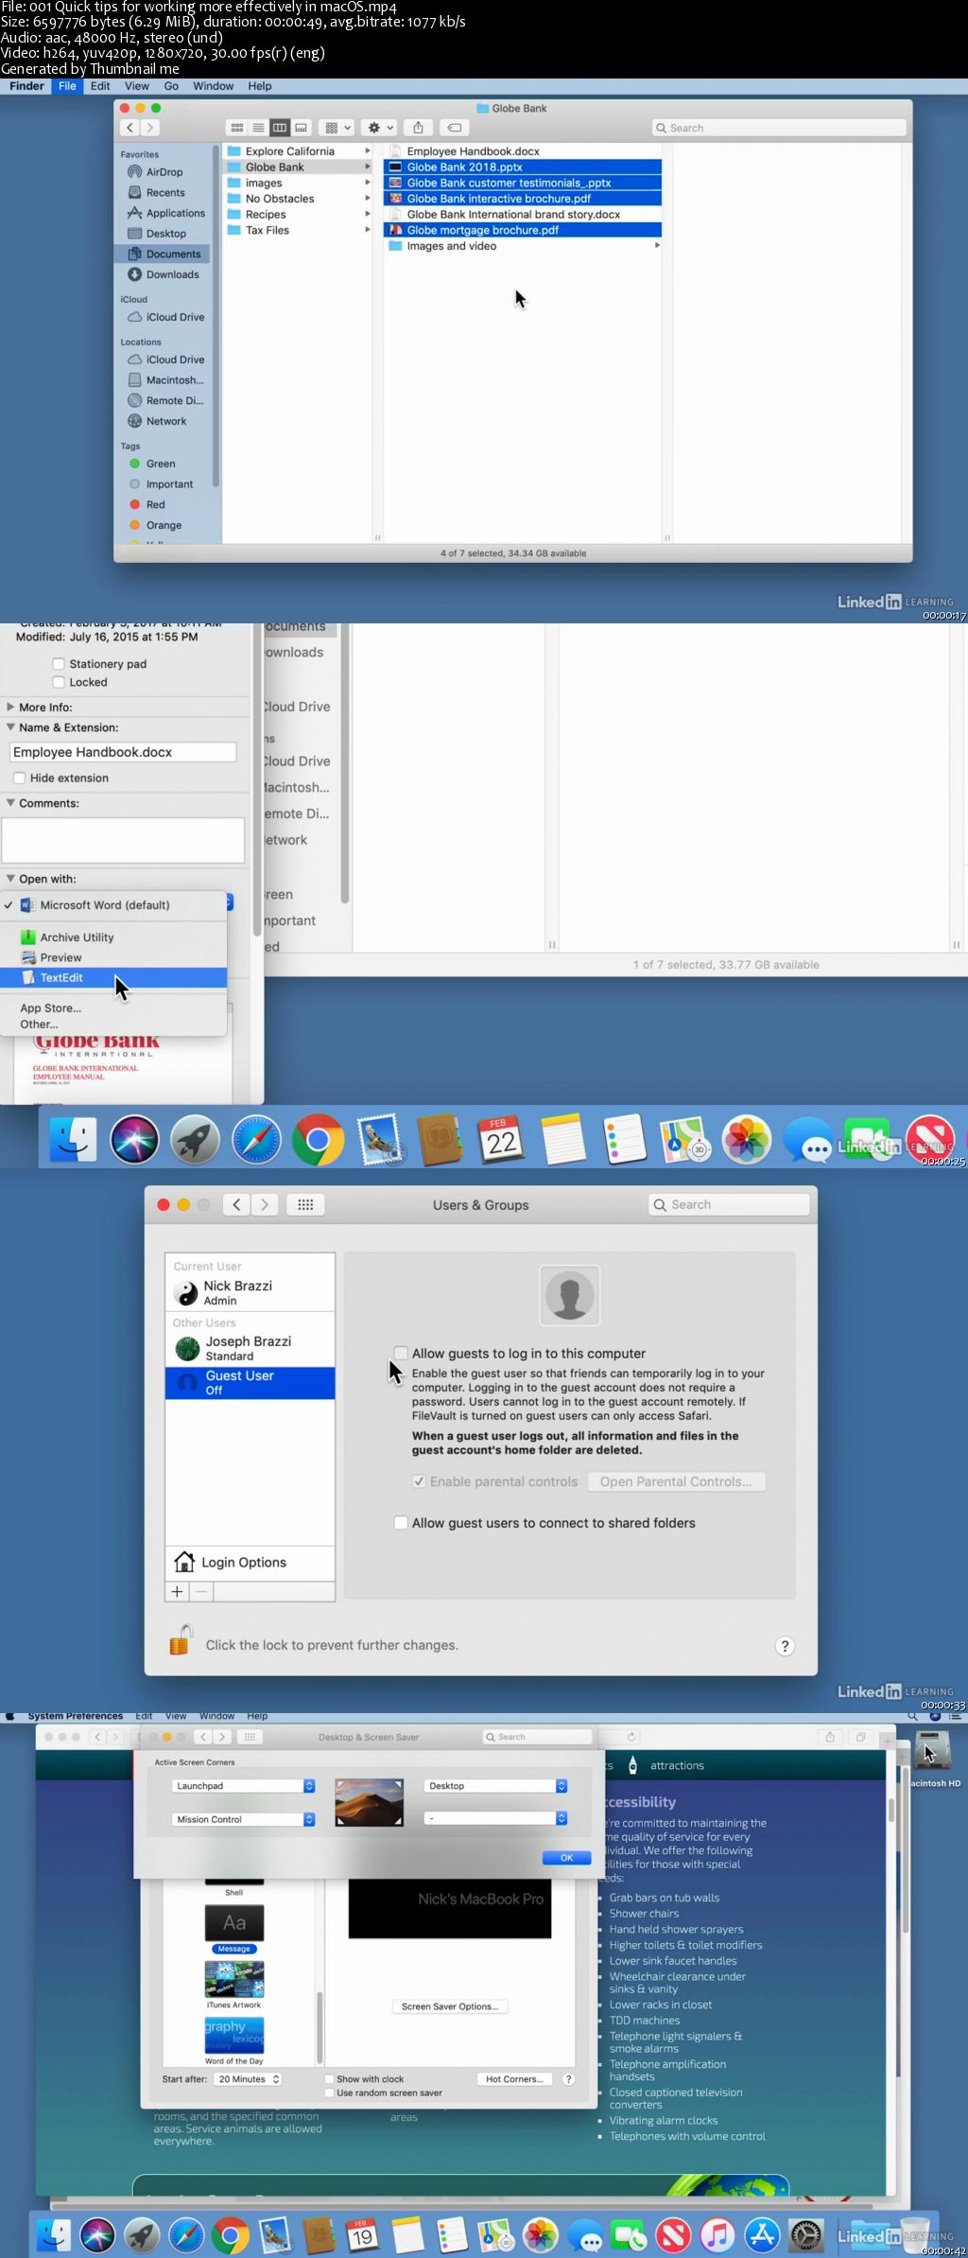The image size is (968, 2258).
Task: Toggle Enable parental controls checkbox
Action: coord(419,1481)
